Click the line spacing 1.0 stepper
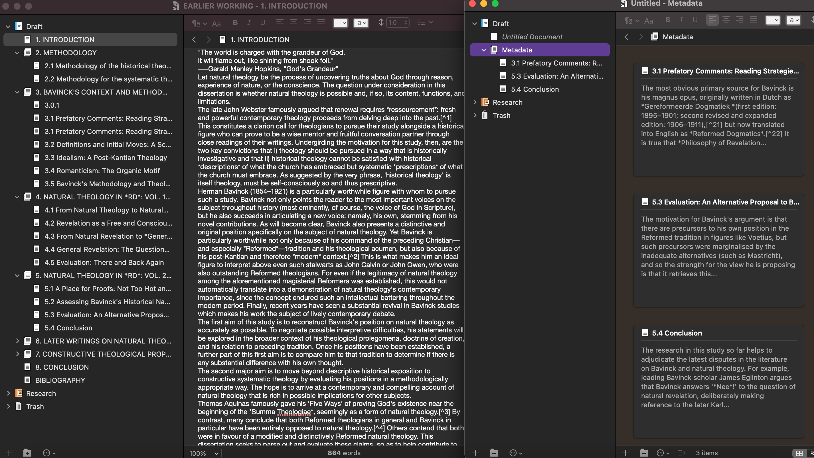 (406, 23)
